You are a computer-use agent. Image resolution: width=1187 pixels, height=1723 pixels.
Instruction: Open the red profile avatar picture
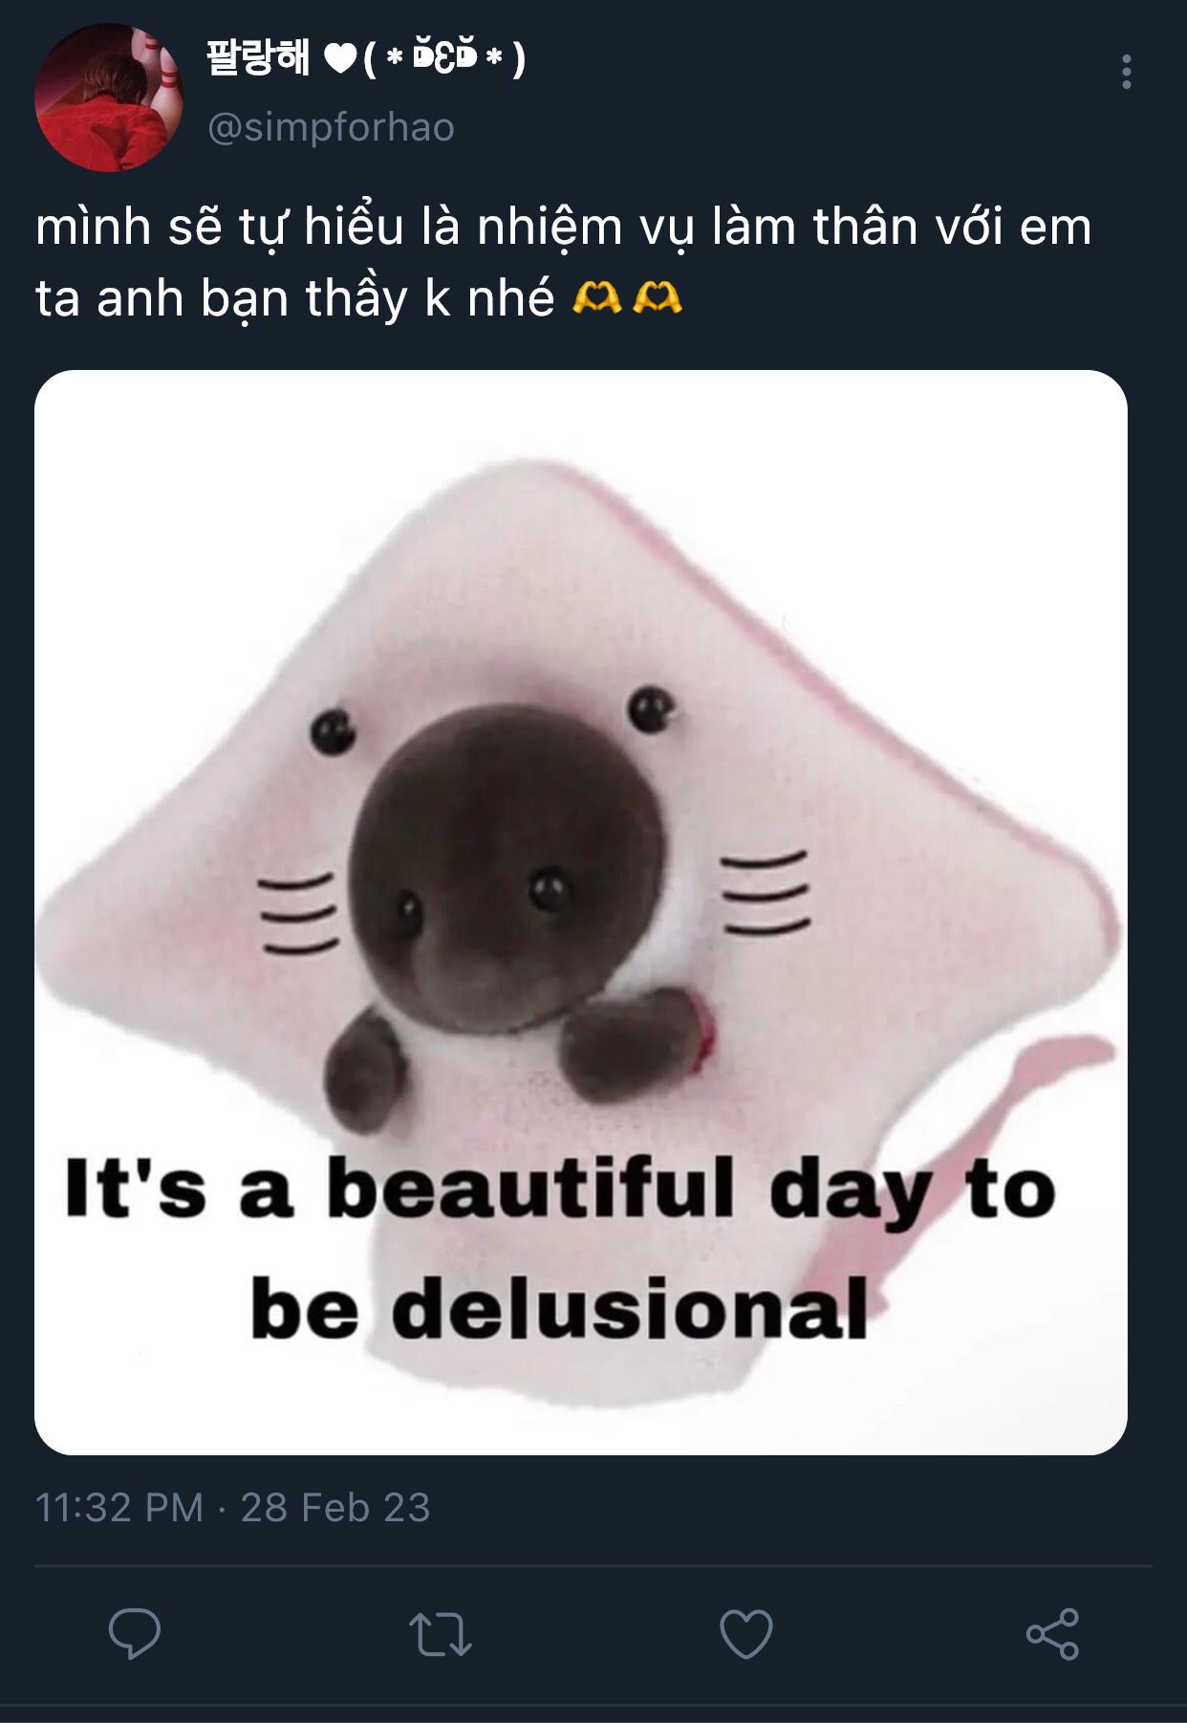pos(109,98)
